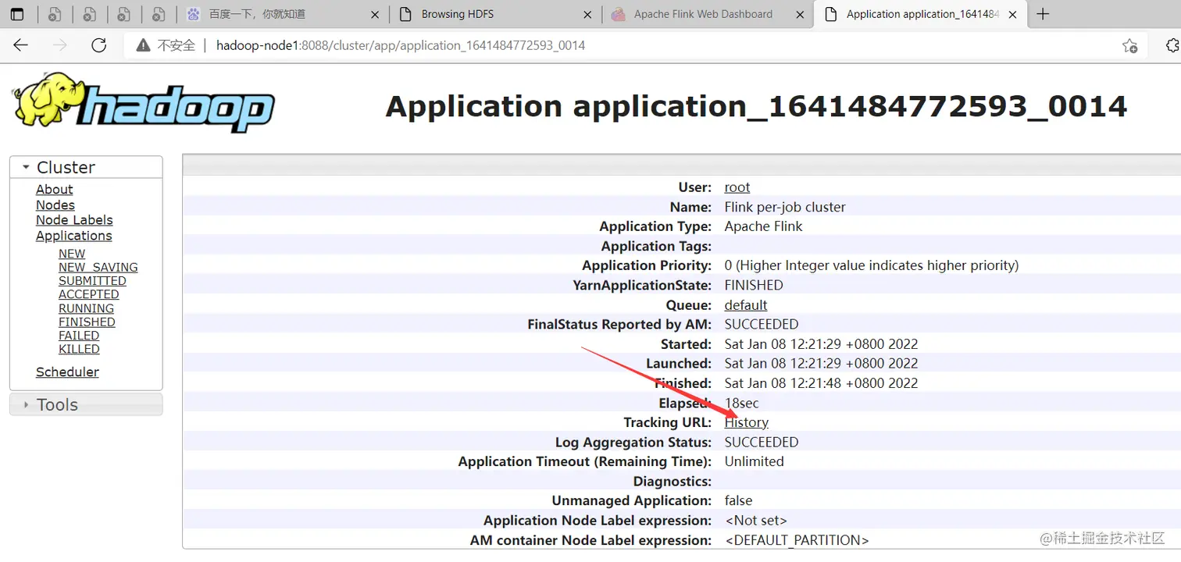Close the Browsing HDFS tab
Screen dimensions: 1181x562
click(587, 14)
